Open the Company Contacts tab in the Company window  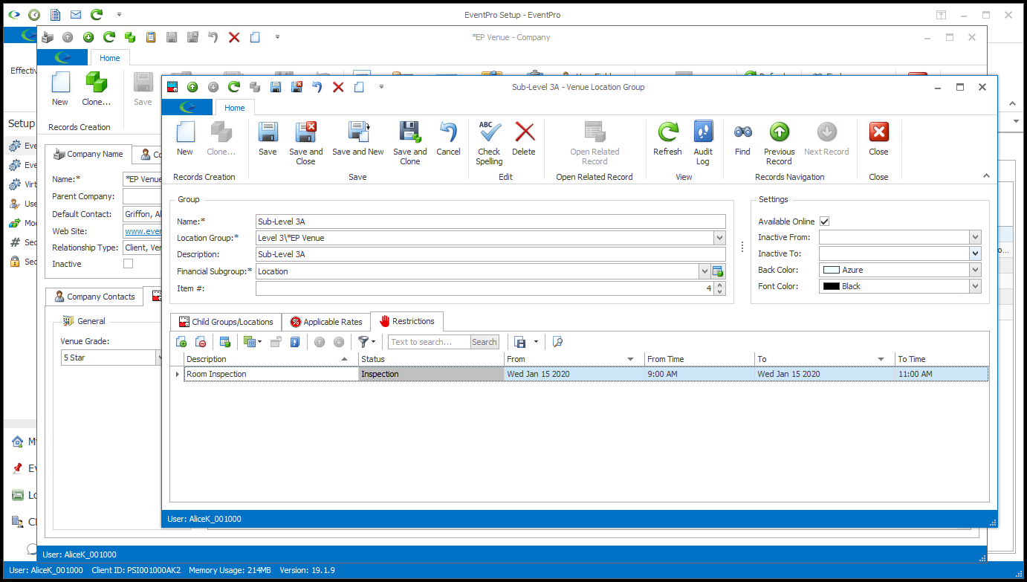point(94,297)
